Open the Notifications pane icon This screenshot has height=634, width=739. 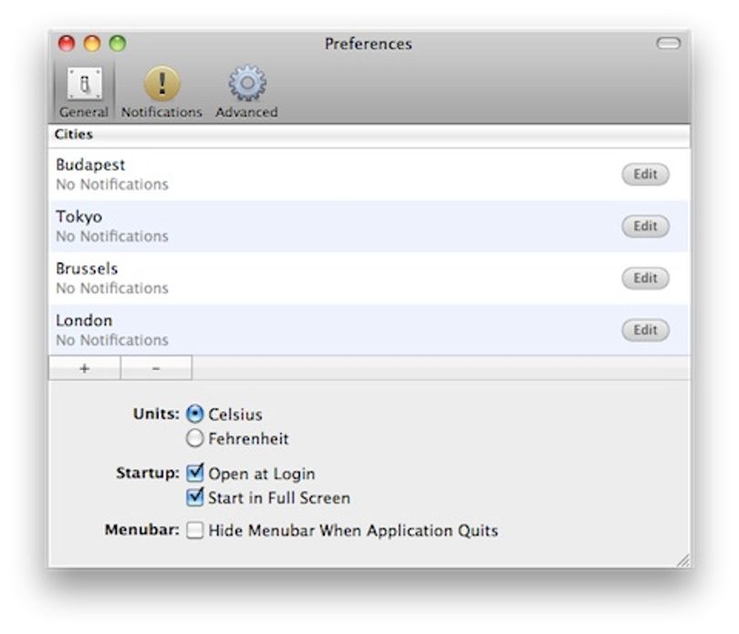tap(161, 84)
